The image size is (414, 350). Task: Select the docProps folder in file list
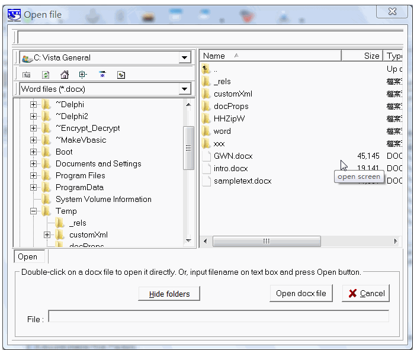[x=232, y=107]
